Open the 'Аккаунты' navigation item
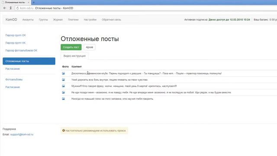Viewport: 277px width, 156px height. [x=28, y=19]
